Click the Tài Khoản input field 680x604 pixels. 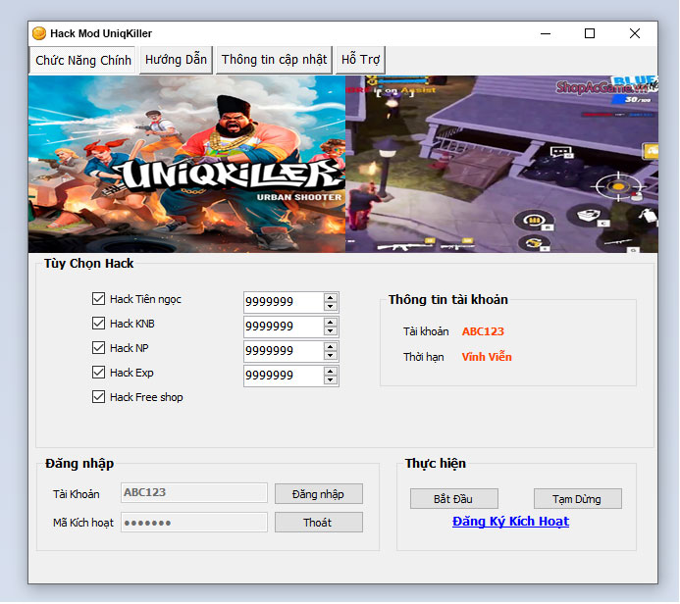pyautogui.click(x=194, y=493)
